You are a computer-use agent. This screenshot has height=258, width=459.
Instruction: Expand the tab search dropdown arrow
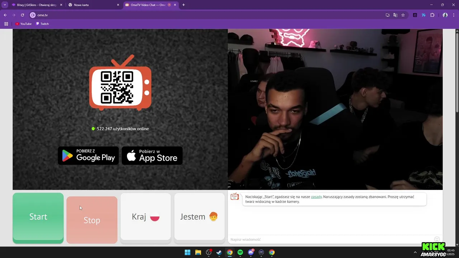coord(5,5)
